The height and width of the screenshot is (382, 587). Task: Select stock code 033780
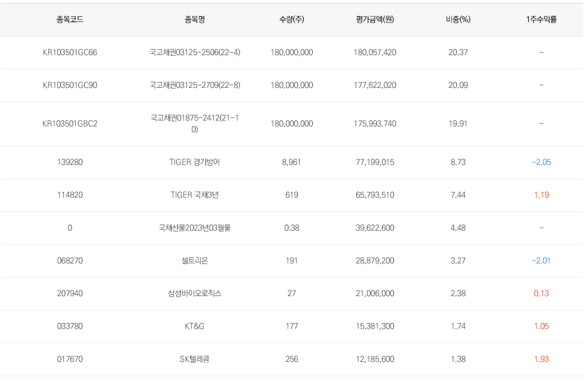pos(70,326)
